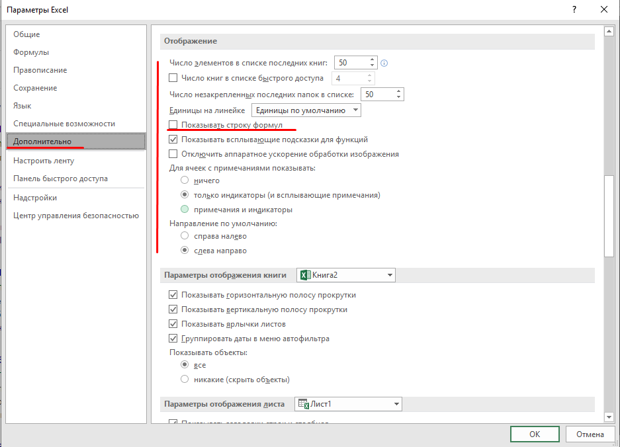The width and height of the screenshot is (620, 447).
Task: Confirm with the ОК button
Action: point(535,434)
